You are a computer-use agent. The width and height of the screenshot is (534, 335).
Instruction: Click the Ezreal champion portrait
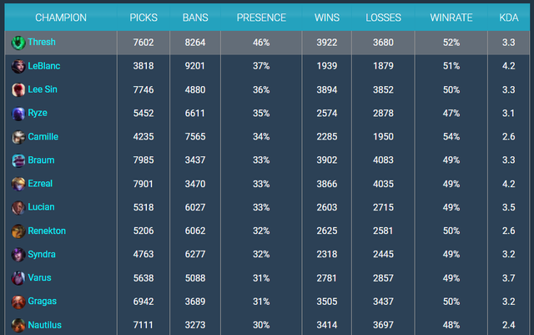(x=18, y=184)
